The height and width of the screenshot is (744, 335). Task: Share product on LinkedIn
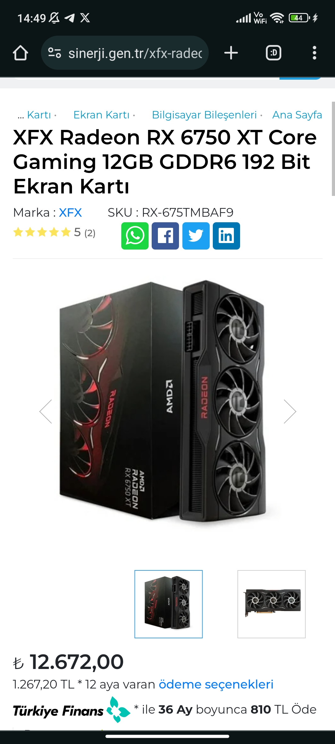[226, 236]
